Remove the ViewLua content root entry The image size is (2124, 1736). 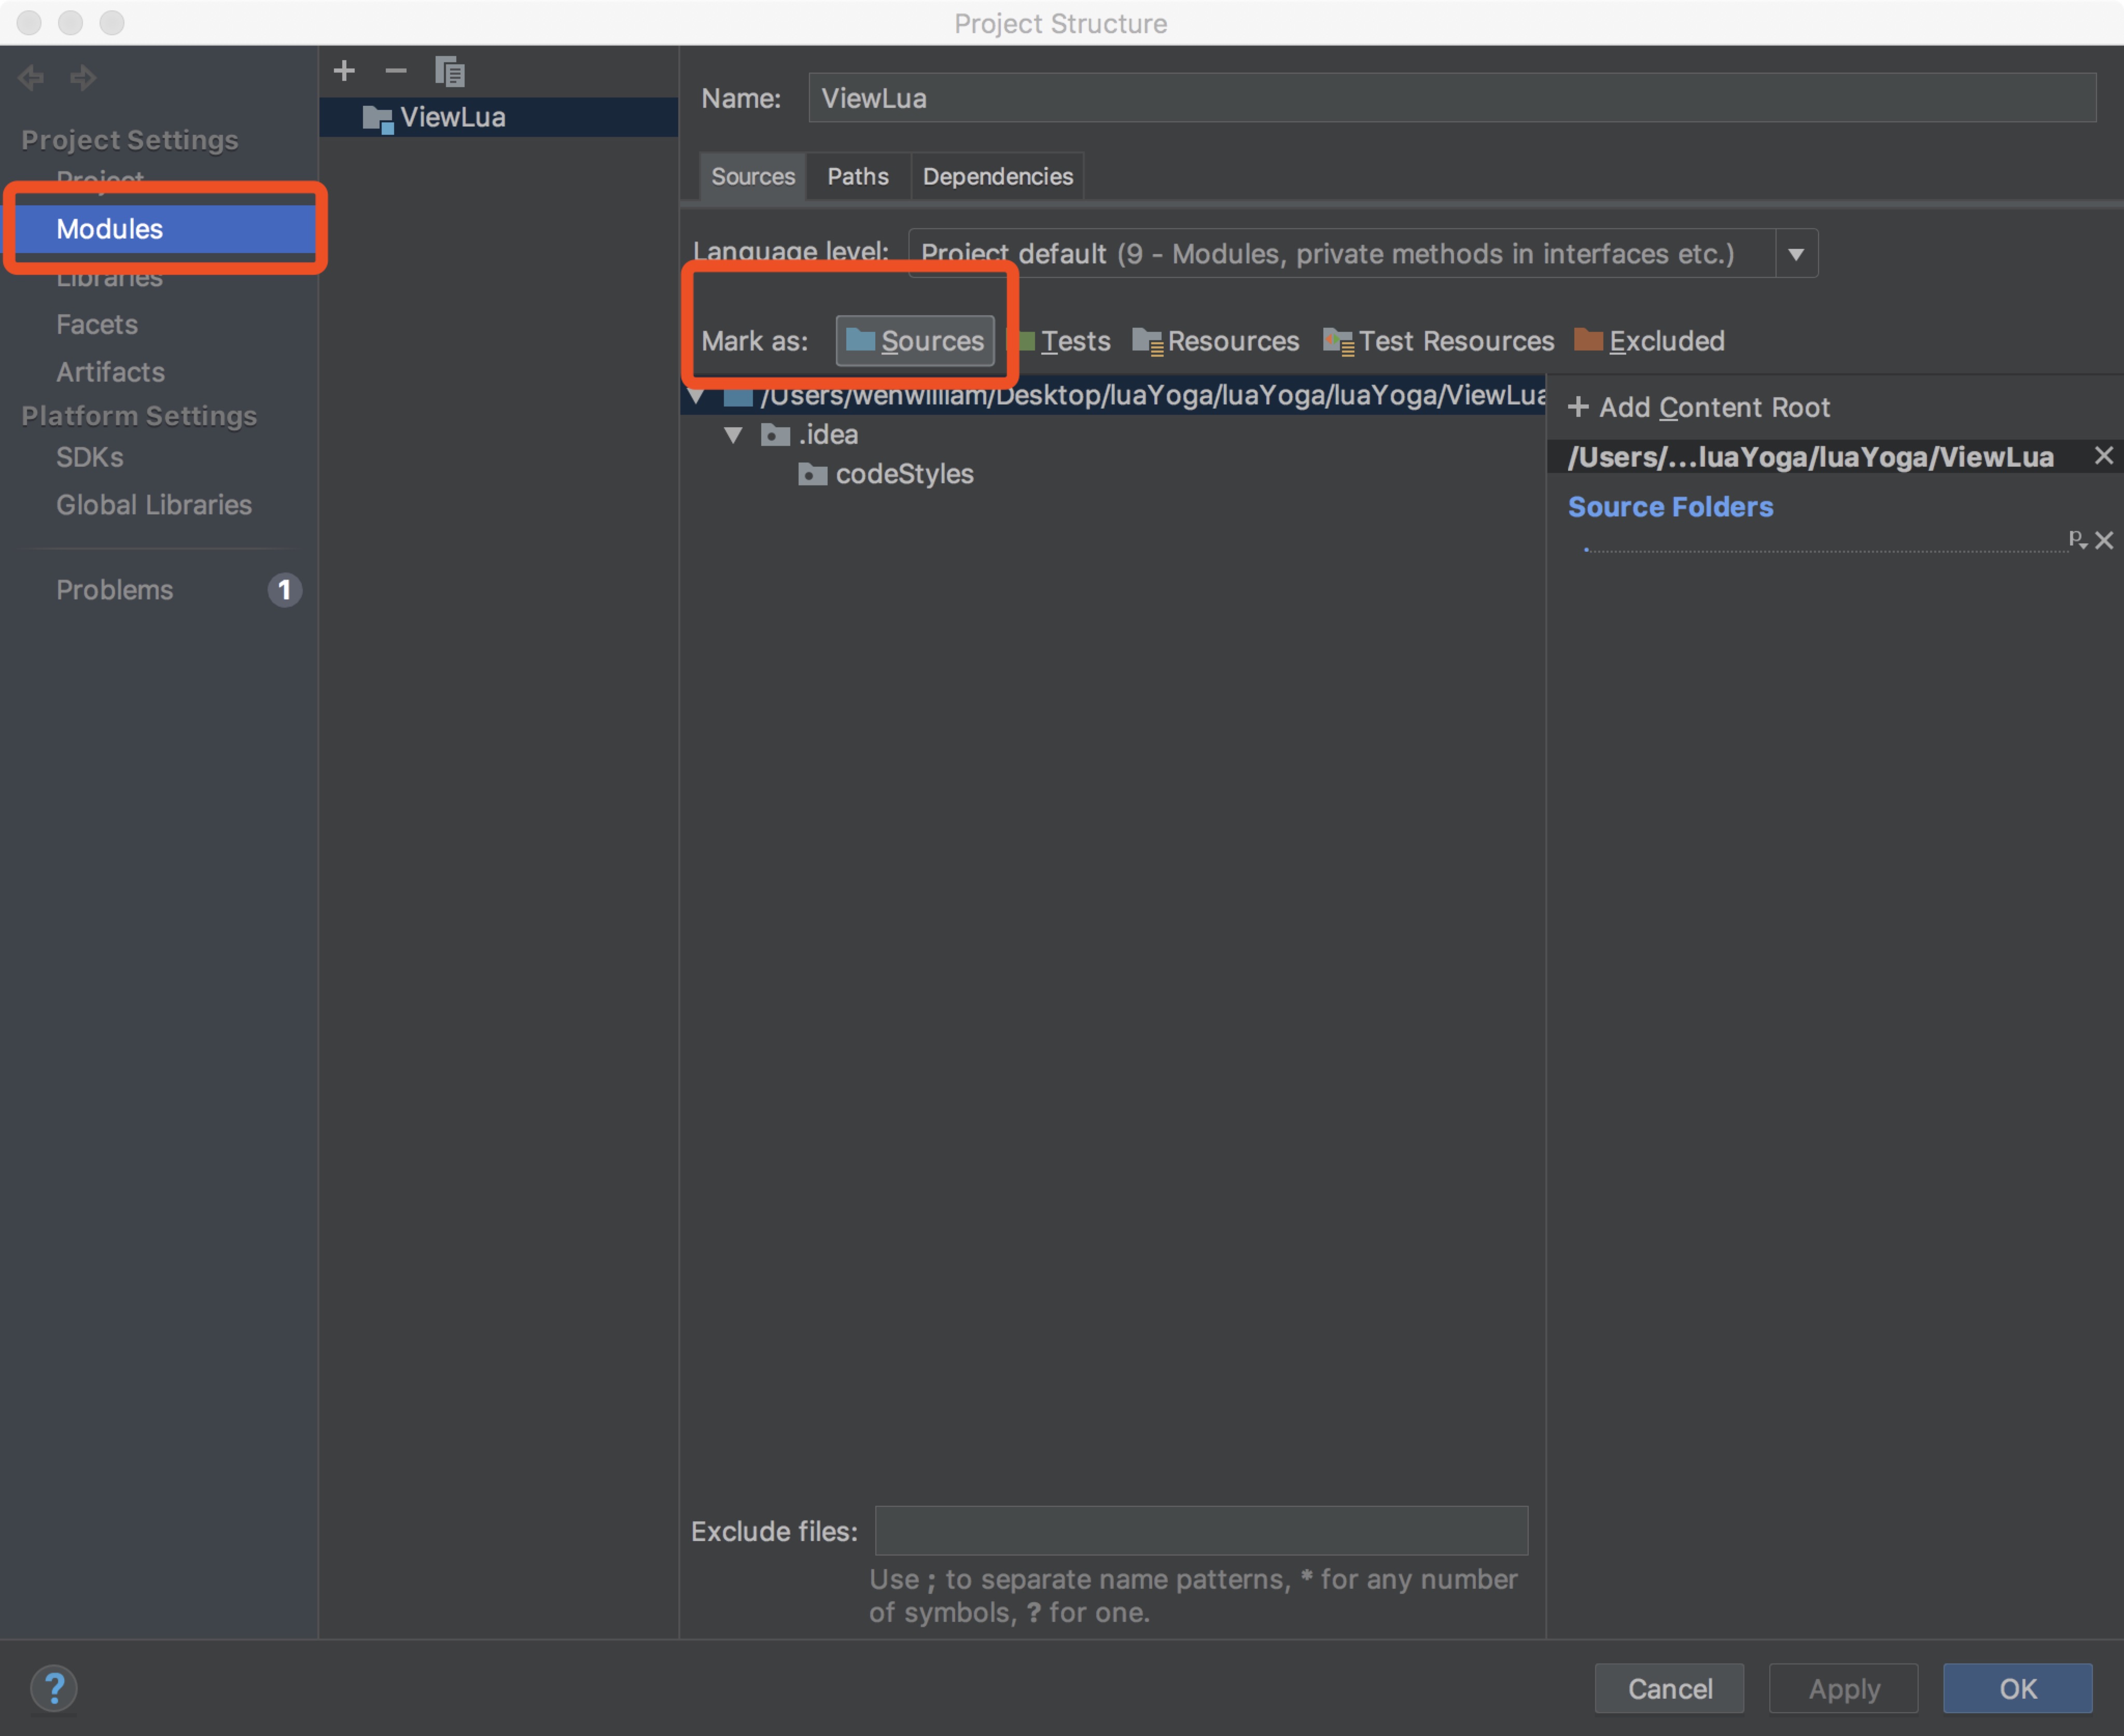coord(2103,456)
